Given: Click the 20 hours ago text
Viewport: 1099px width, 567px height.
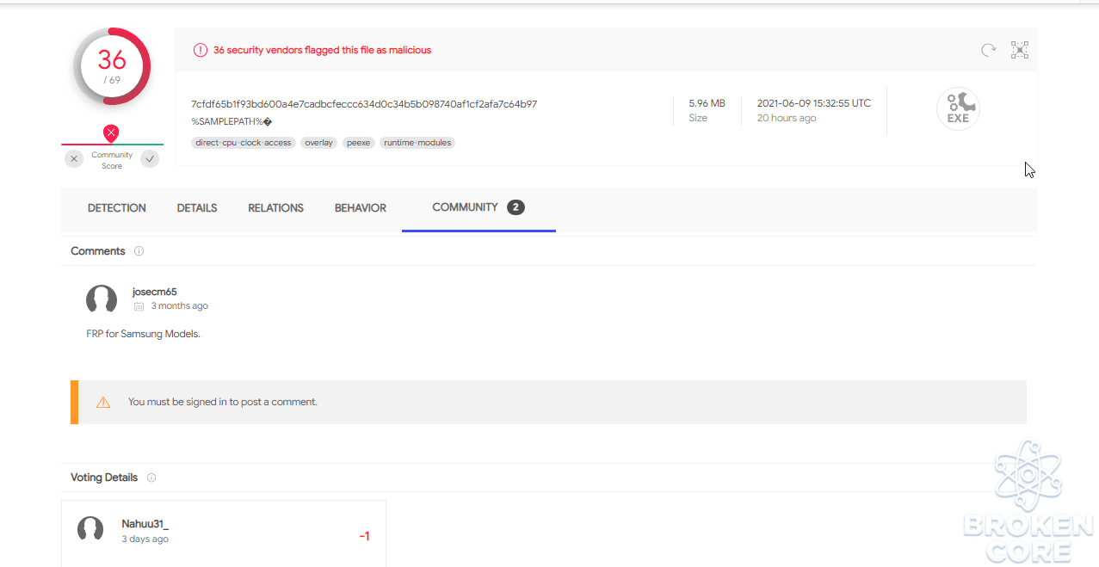Looking at the screenshot, I should [x=787, y=119].
